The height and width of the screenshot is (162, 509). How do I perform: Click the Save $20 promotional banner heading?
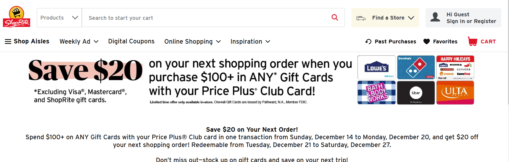pos(85,70)
